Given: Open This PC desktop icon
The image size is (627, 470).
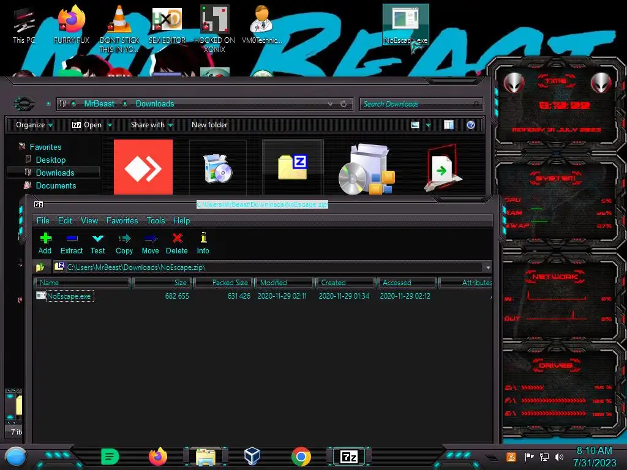Looking at the screenshot, I should 24,24.
